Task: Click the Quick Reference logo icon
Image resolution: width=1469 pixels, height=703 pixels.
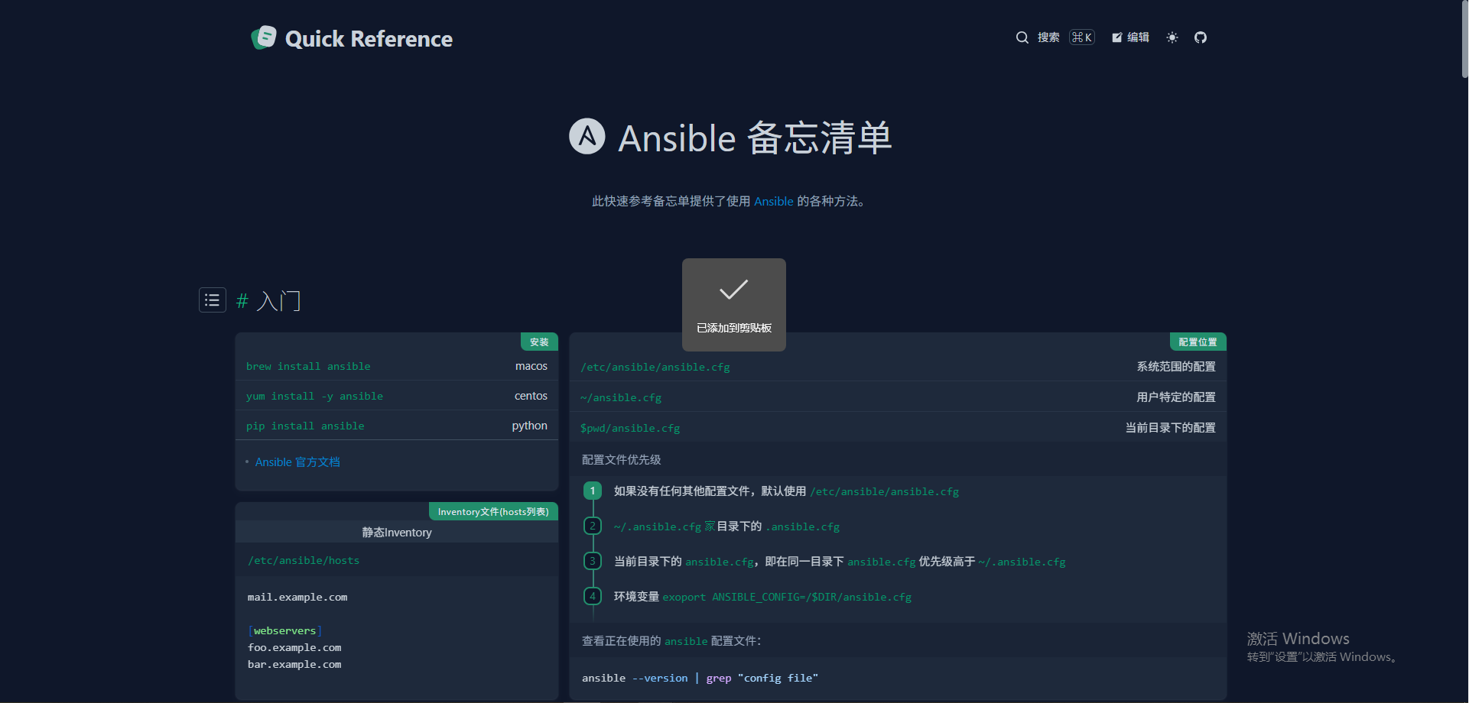Action: (x=264, y=37)
